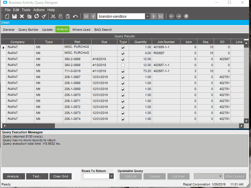
Task: Open the Edit menu
Action: 16,10
